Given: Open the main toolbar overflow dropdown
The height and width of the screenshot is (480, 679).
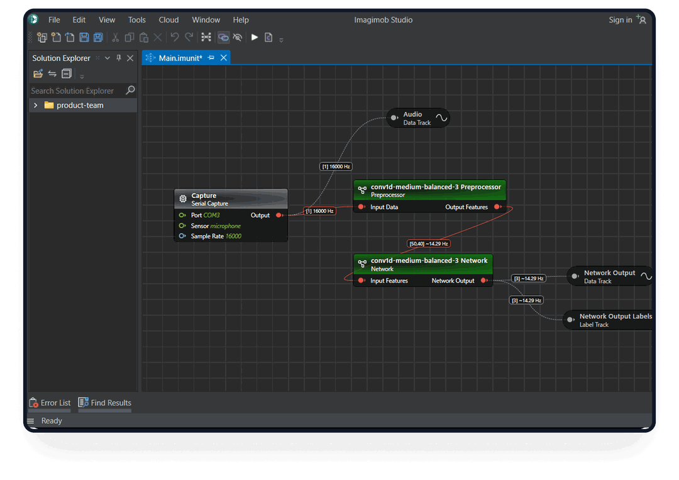Looking at the screenshot, I should point(281,40).
